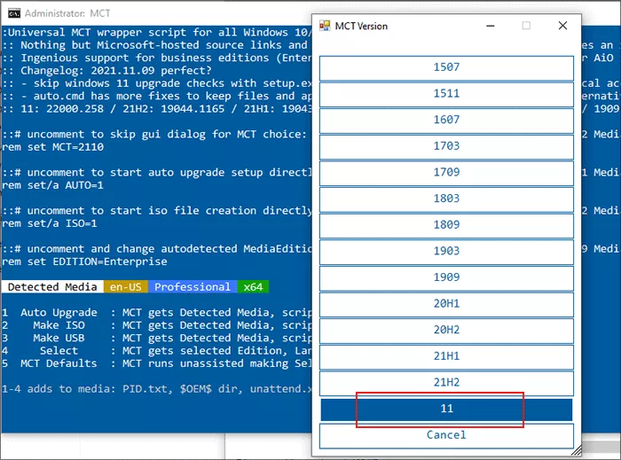Viewport: 621px width, 460px height.
Task: Pick version 1703 from the list
Action: tap(446, 146)
